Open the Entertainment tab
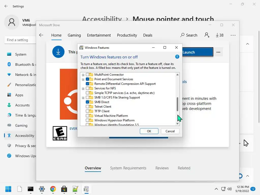The width and height of the screenshot is (260, 195). [99, 35]
